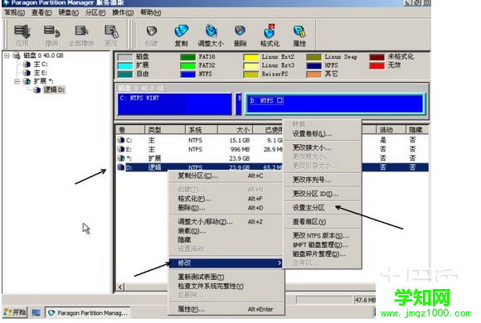Viewport: 481px width, 323px height.
Task: Choose 设置卷标(L)... from submenu
Action: (322, 134)
